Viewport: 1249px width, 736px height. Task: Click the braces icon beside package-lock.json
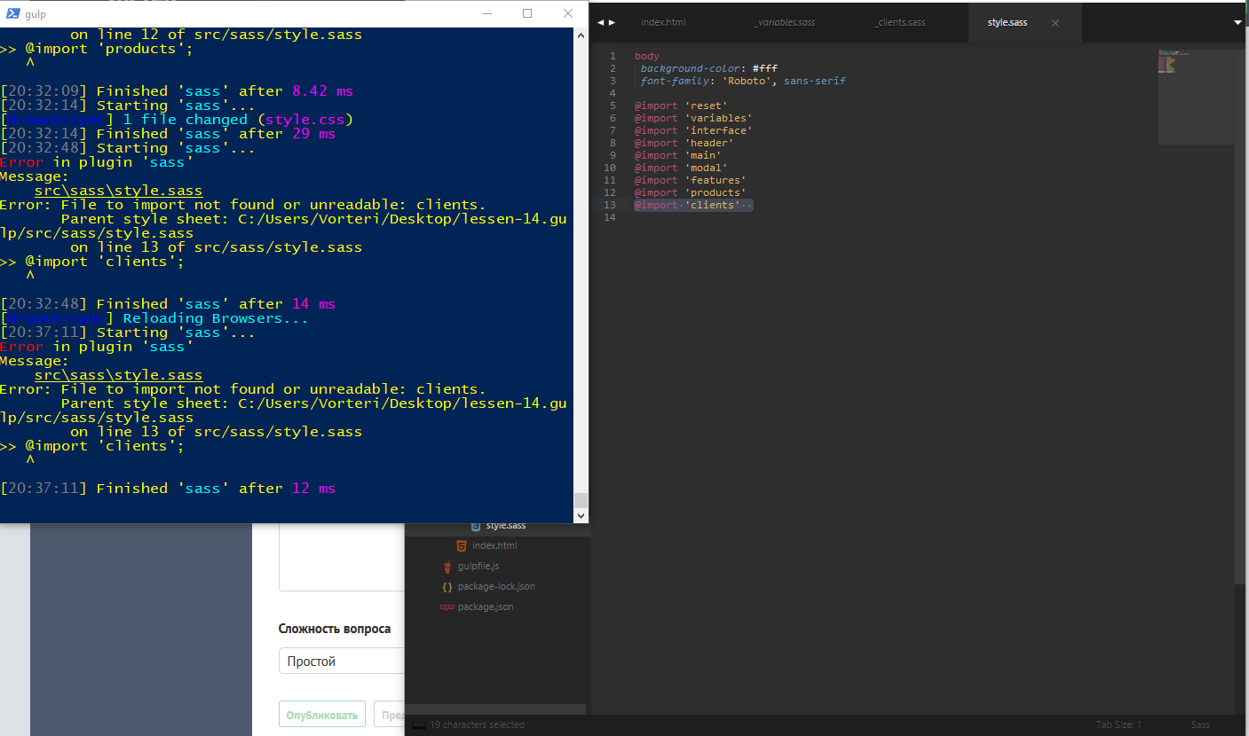click(x=447, y=587)
